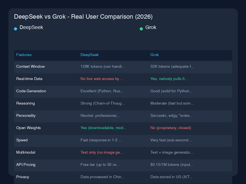Select the Features column header
The width and height of the screenshot is (246, 184).
pyautogui.click(x=24, y=55)
